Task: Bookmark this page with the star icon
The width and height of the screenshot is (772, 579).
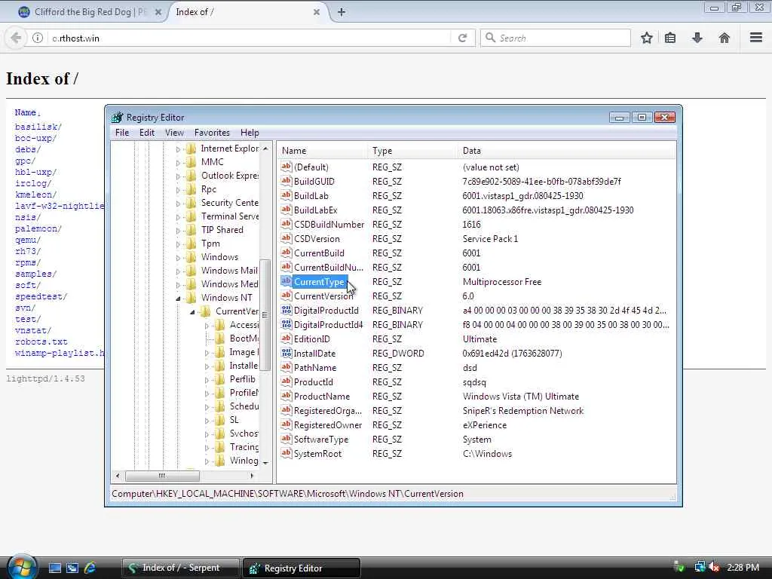Action: pyautogui.click(x=646, y=38)
